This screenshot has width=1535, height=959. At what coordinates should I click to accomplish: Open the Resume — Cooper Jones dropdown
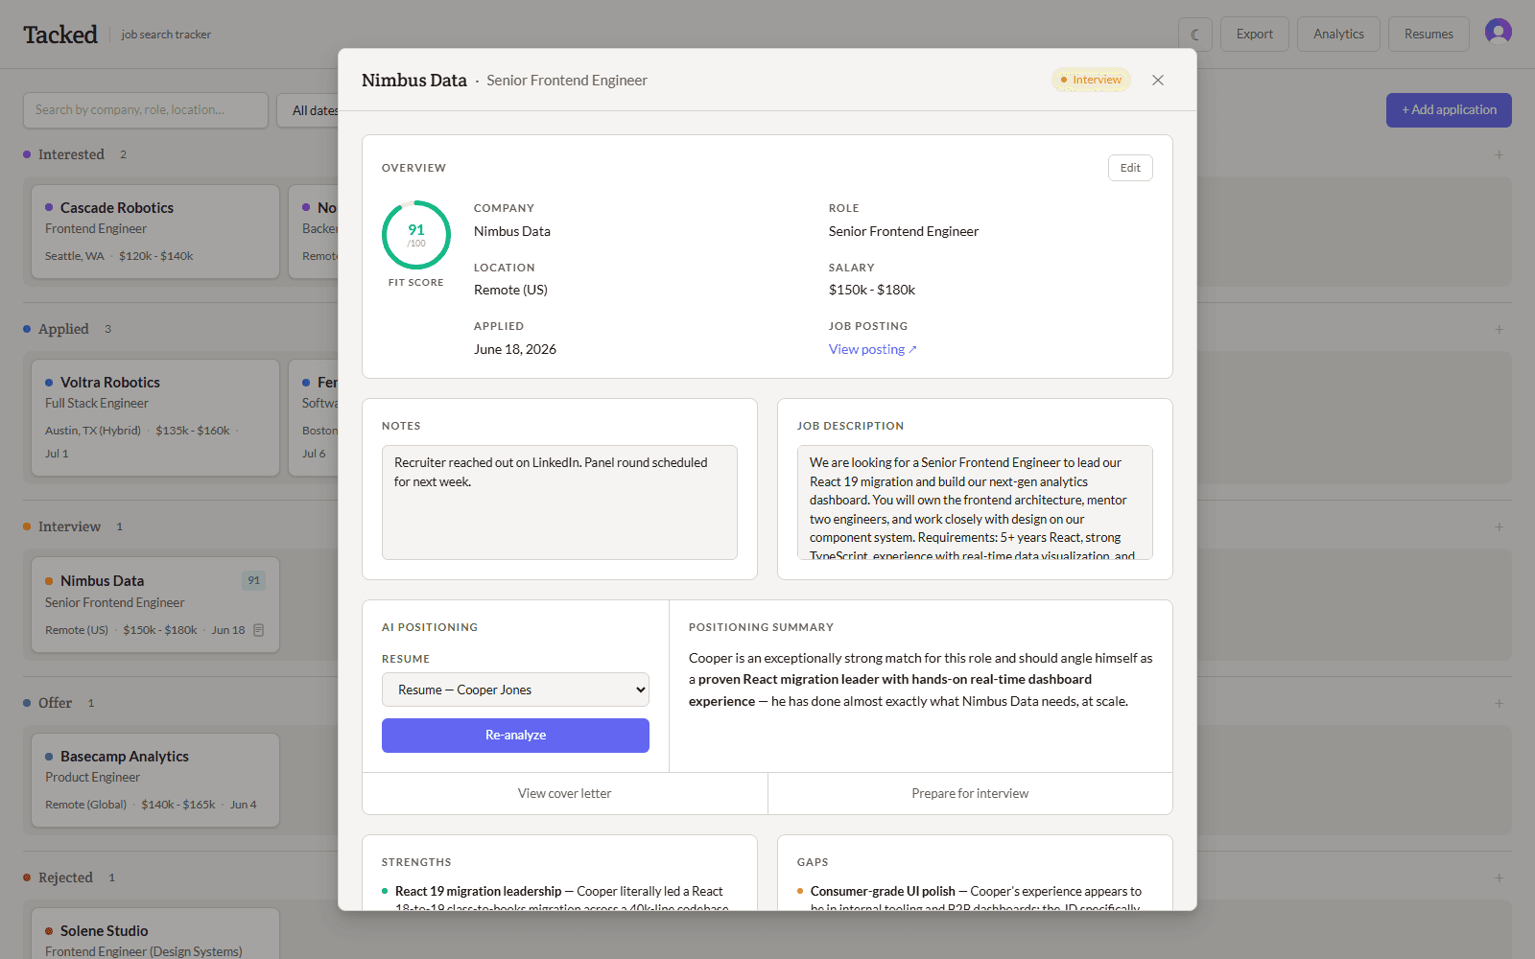(515, 690)
